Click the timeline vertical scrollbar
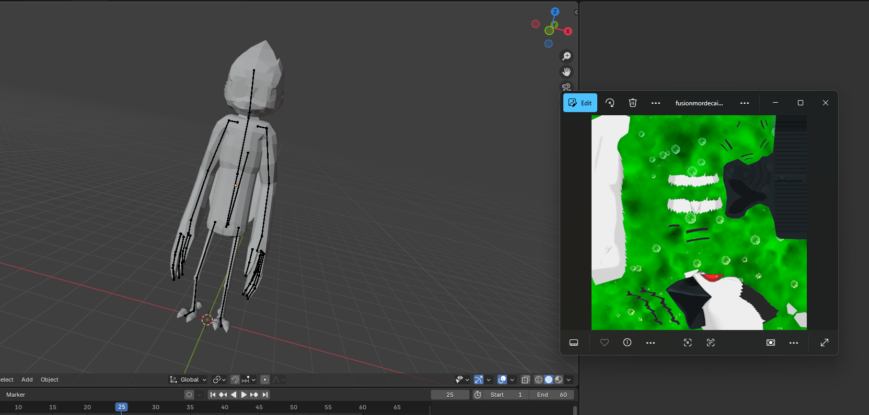The image size is (869, 415). (x=575, y=410)
